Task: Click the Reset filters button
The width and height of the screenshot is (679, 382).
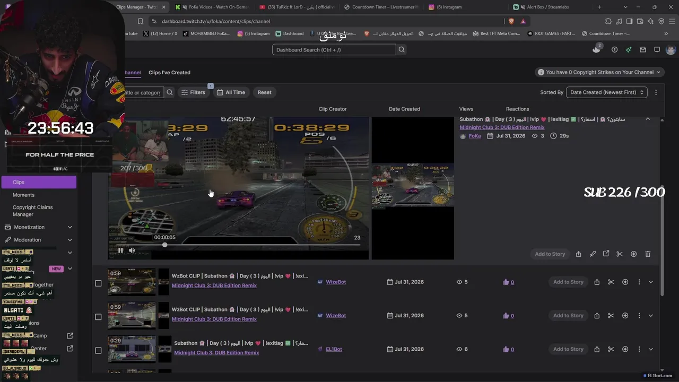Action: pyautogui.click(x=264, y=92)
